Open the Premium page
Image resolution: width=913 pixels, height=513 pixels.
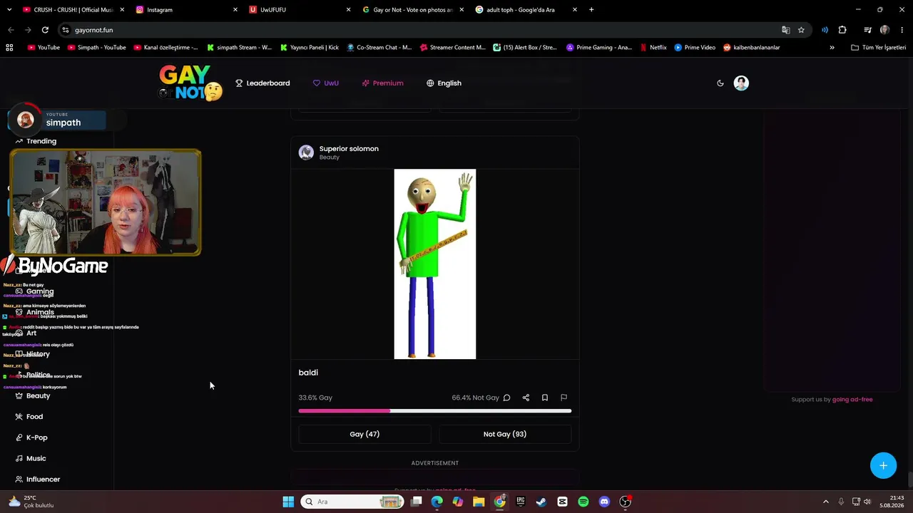[382, 83]
